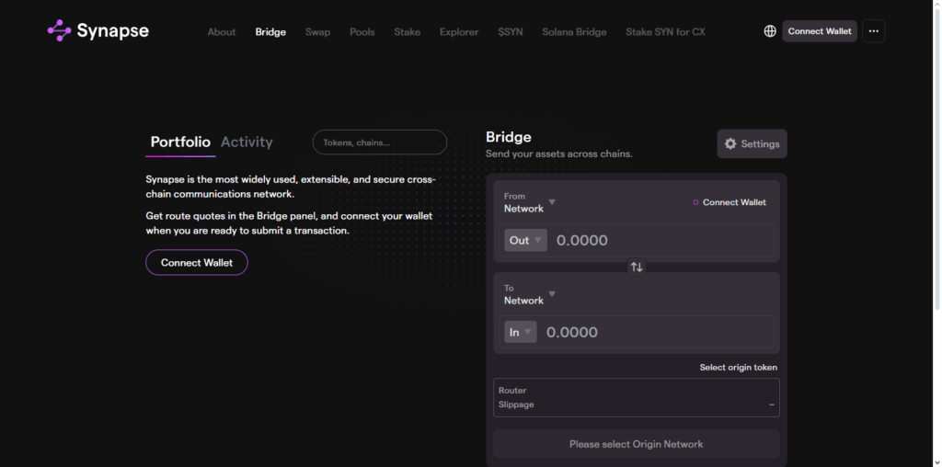The width and height of the screenshot is (942, 467).
Task: Expand the To Network dropdown
Action: click(x=529, y=294)
